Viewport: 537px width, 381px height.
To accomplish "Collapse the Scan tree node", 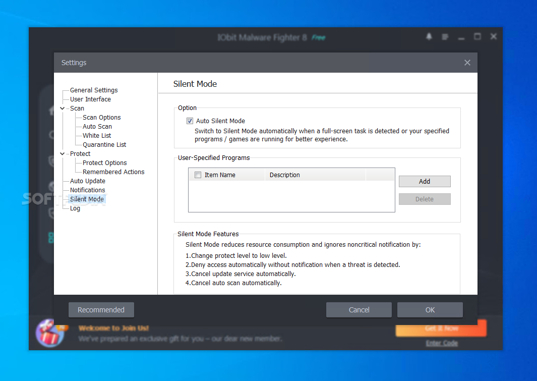I will [x=63, y=108].
